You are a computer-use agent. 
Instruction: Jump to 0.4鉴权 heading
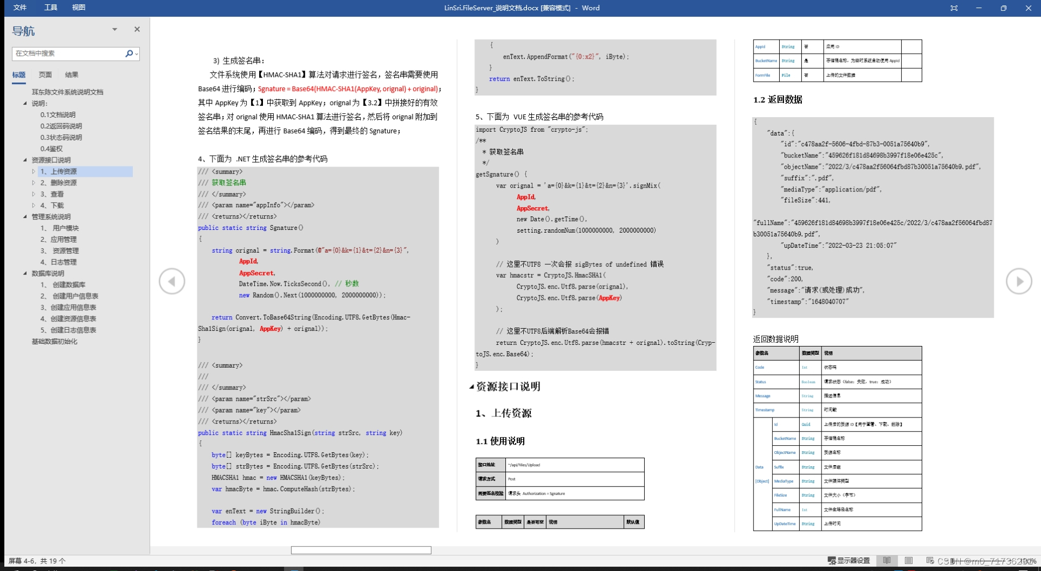52,149
